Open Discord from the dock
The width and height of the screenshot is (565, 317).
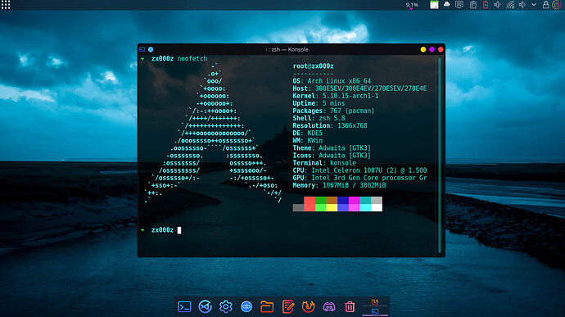[x=329, y=307]
